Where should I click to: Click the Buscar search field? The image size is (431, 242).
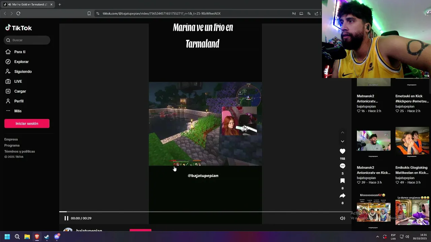(27, 40)
